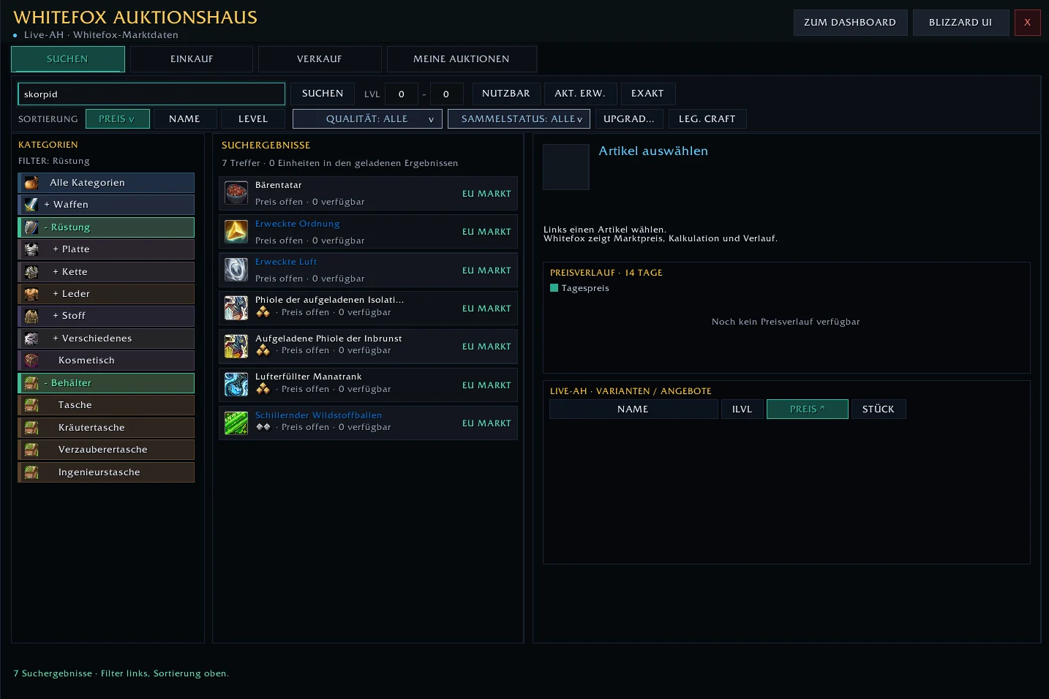Click the SUCHEN button beside the search field
Image resolution: width=1049 pixels, height=699 pixels.
323,94
